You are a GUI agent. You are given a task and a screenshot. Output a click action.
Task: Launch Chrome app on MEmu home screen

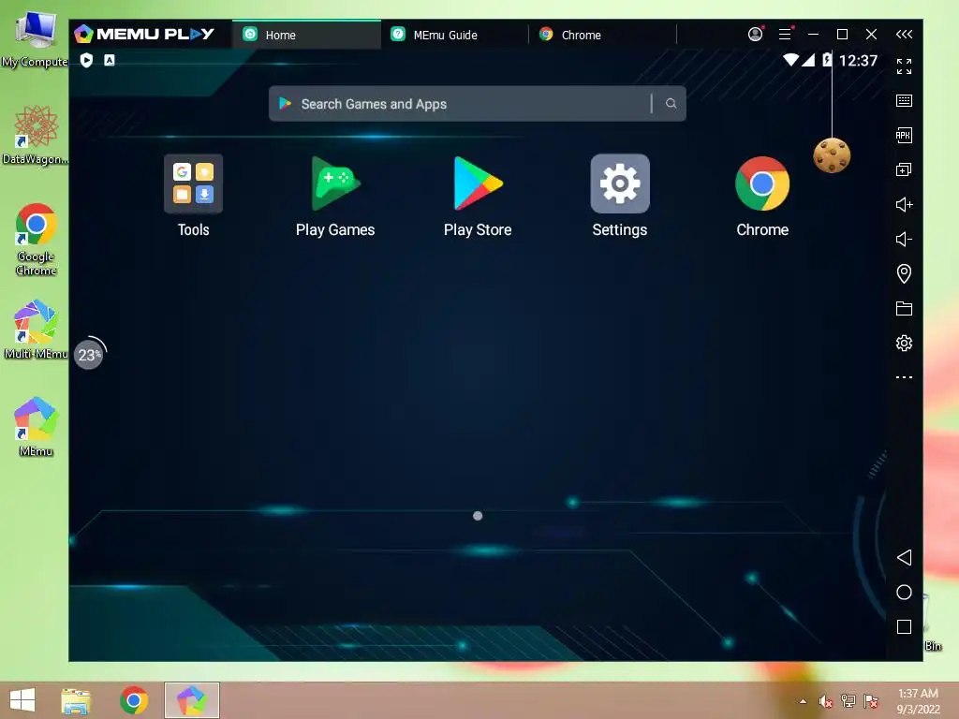coord(762,183)
